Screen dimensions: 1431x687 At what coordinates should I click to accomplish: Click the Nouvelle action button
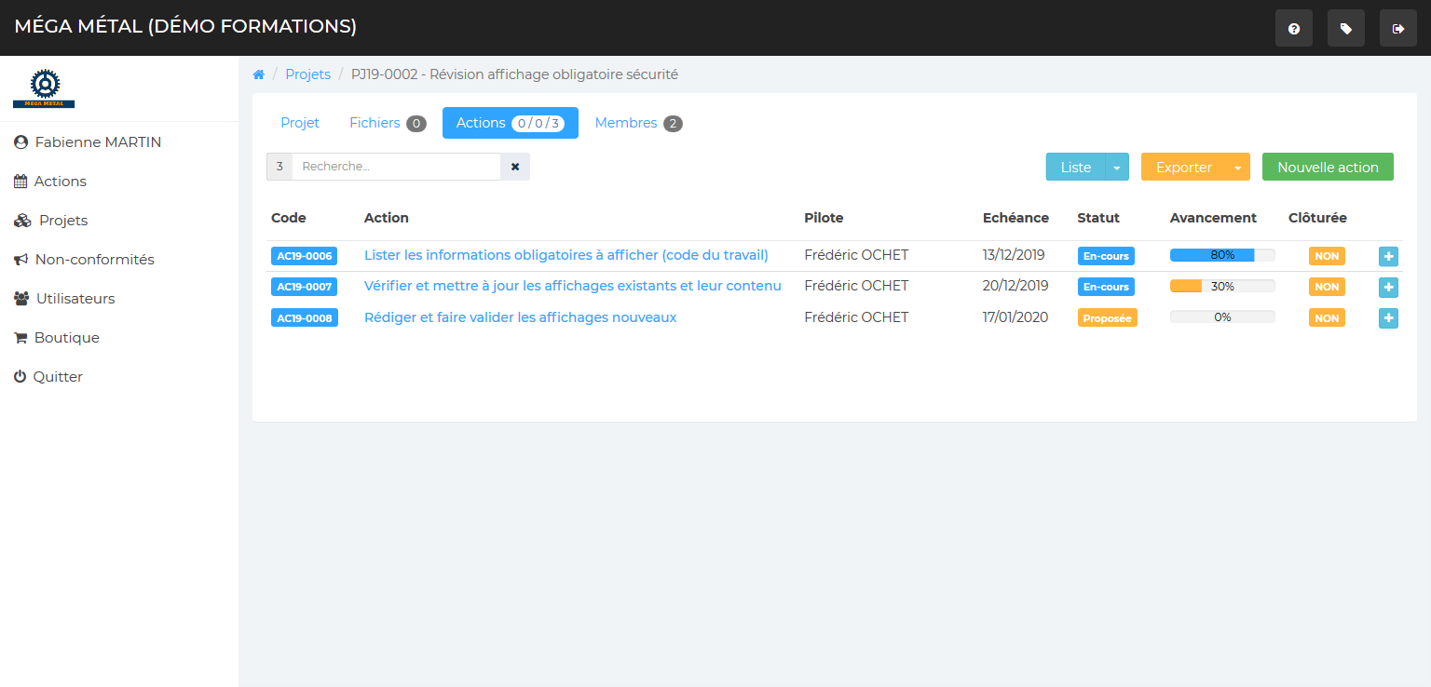(x=1328, y=168)
